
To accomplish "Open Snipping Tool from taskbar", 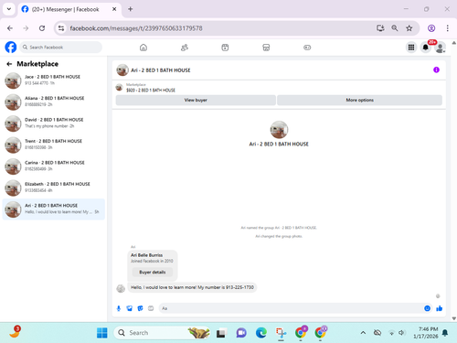I will 281,333.
